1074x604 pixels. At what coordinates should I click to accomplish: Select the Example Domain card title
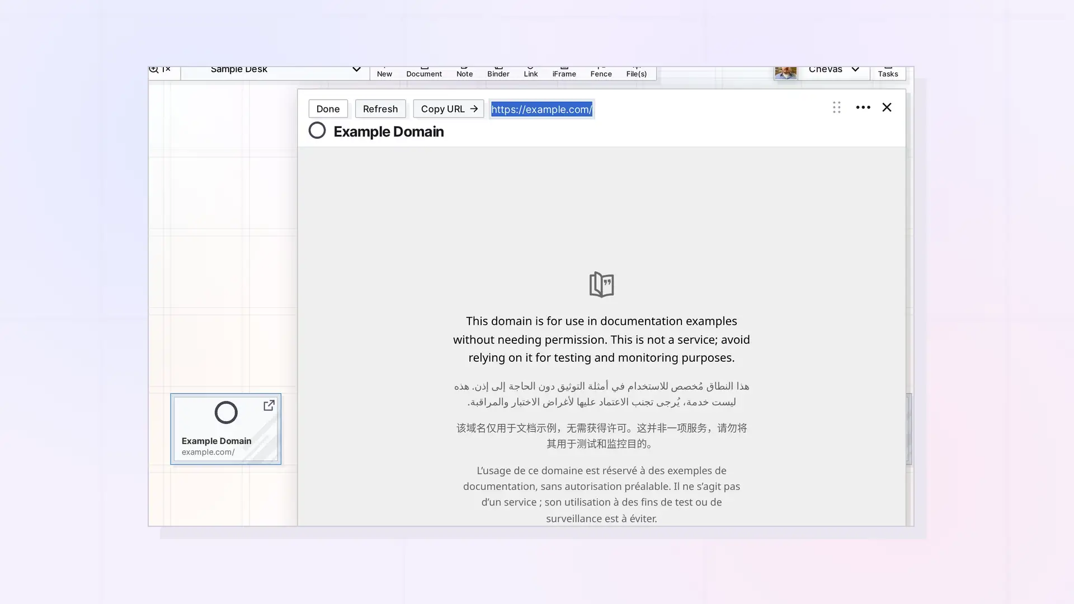tap(216, 441)
